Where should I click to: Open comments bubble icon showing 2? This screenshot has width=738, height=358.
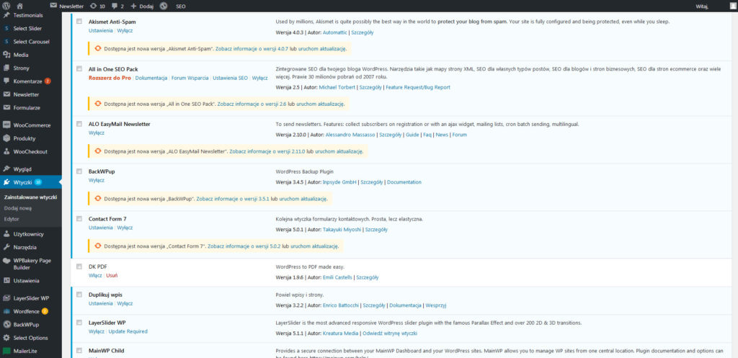115,6
